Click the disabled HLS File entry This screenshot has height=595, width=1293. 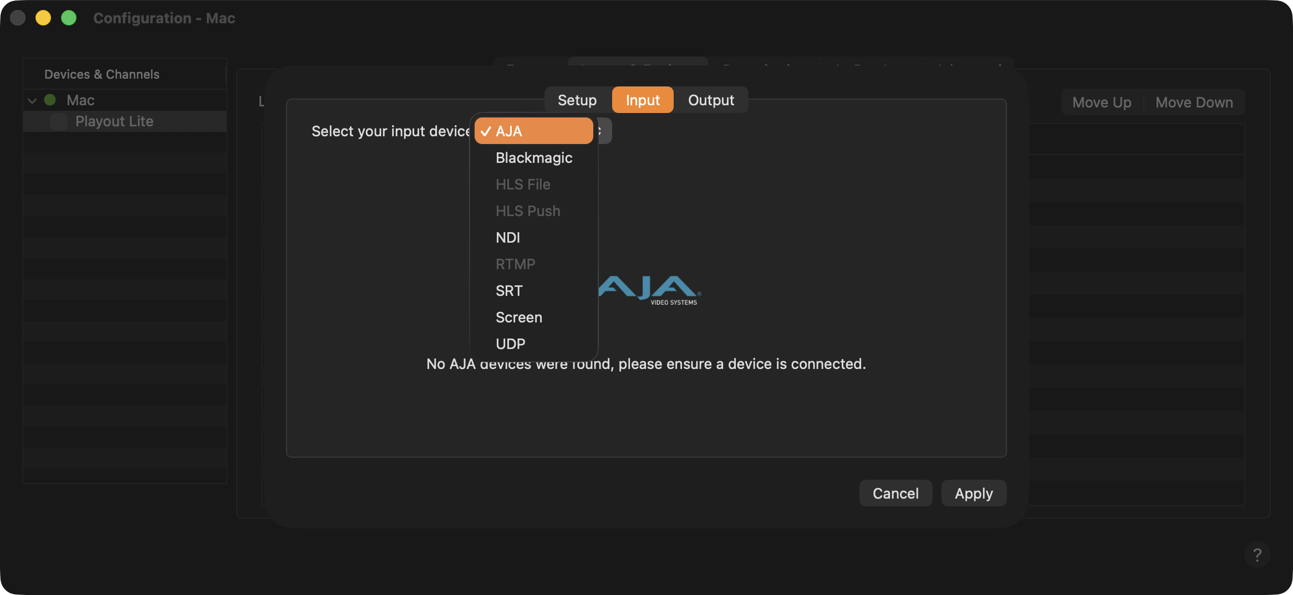coord(534,184)
